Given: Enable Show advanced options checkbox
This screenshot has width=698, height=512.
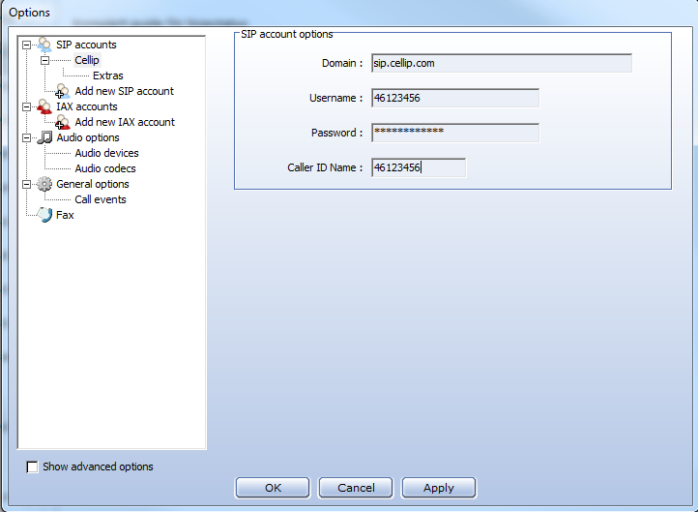Looking at the screenshot, I should (x=32, y=467).
